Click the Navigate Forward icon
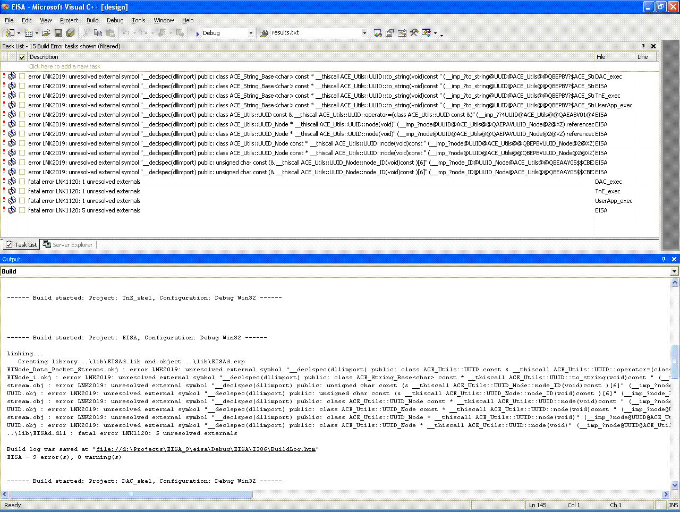The image size is (680, 512). [x=180, y=33]
